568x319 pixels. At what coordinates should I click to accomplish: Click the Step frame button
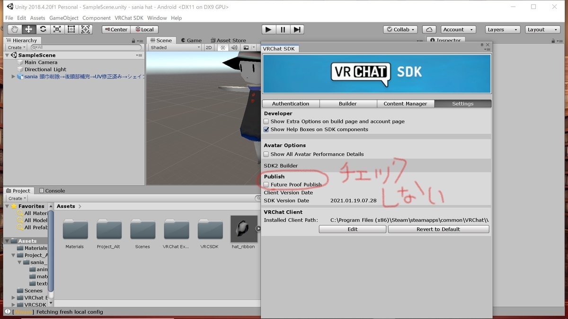pos(297,29)
